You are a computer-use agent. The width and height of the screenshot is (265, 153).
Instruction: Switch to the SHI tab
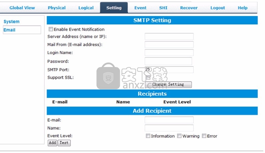click(163, 8)
